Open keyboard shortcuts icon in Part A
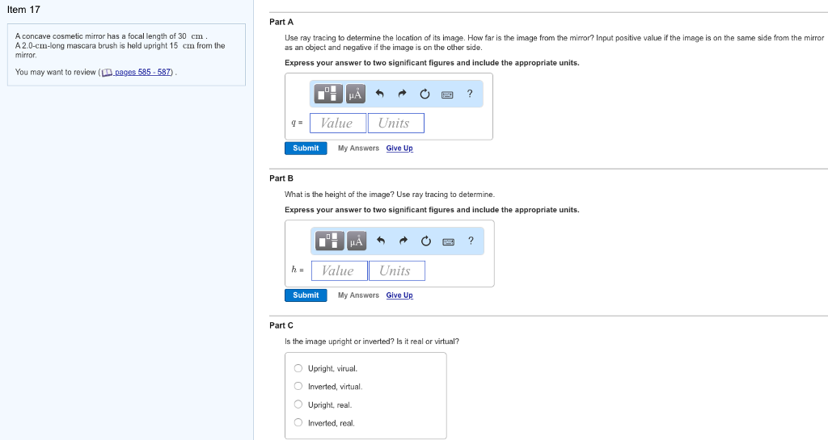The width and height of the screenshot is (828, 440). click(446, 94)
